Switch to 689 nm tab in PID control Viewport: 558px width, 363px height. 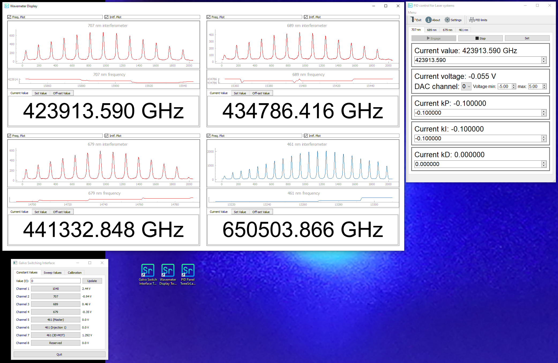(432, 30)
